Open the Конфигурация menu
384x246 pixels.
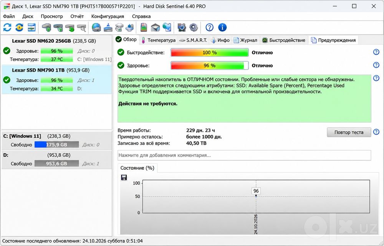tap(108, 16)
